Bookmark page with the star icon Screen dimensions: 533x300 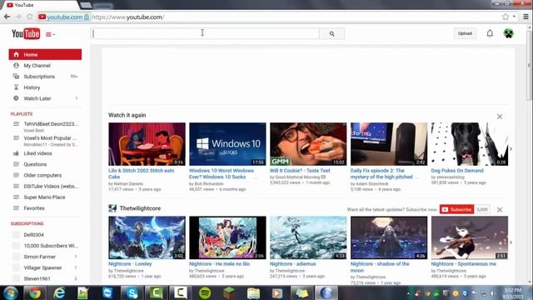point(506,17)
